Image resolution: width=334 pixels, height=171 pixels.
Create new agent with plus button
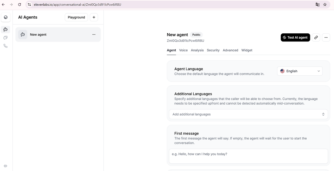94,17
